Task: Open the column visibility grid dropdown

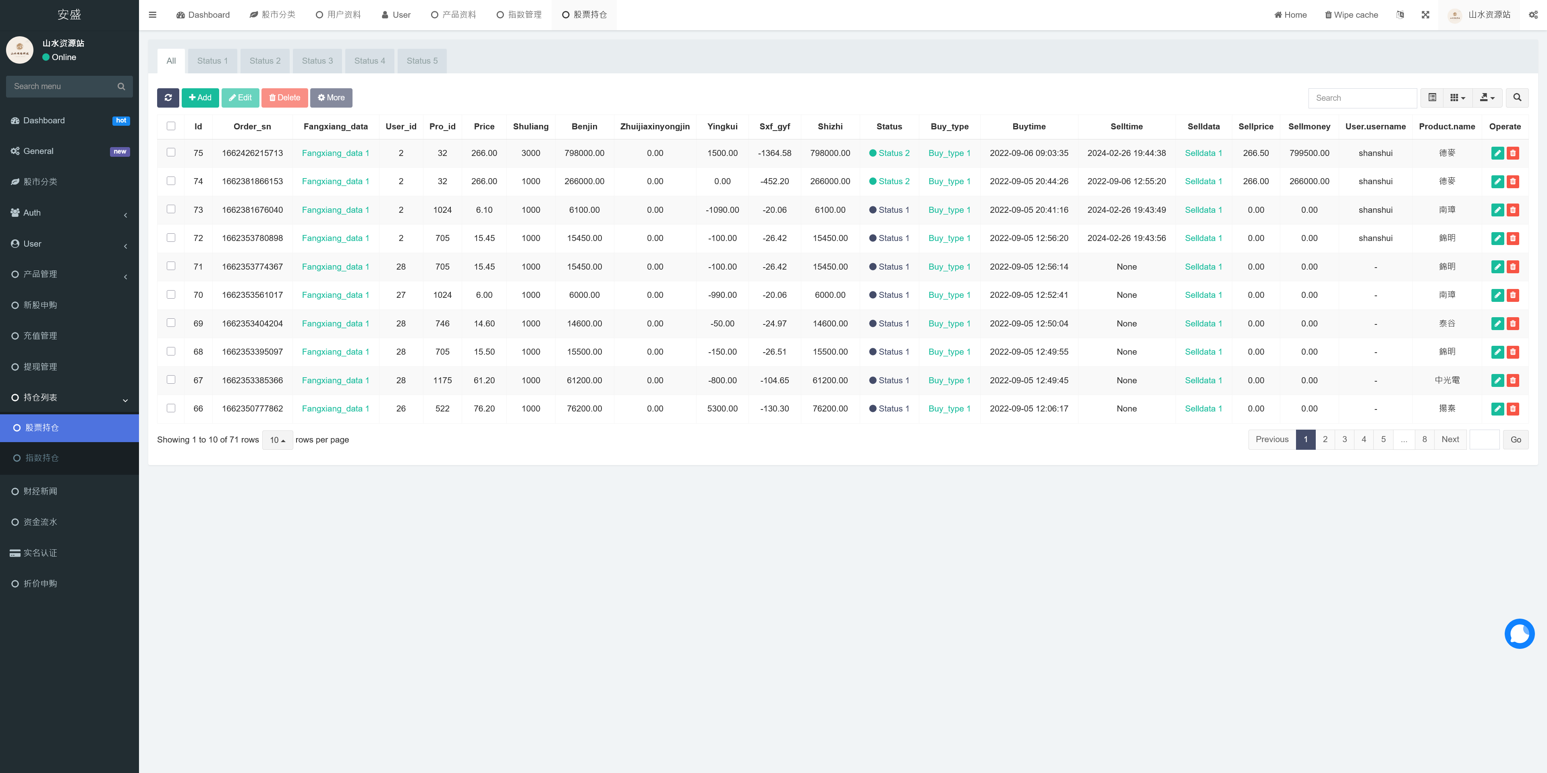Action: click(x=1458, y=97)
